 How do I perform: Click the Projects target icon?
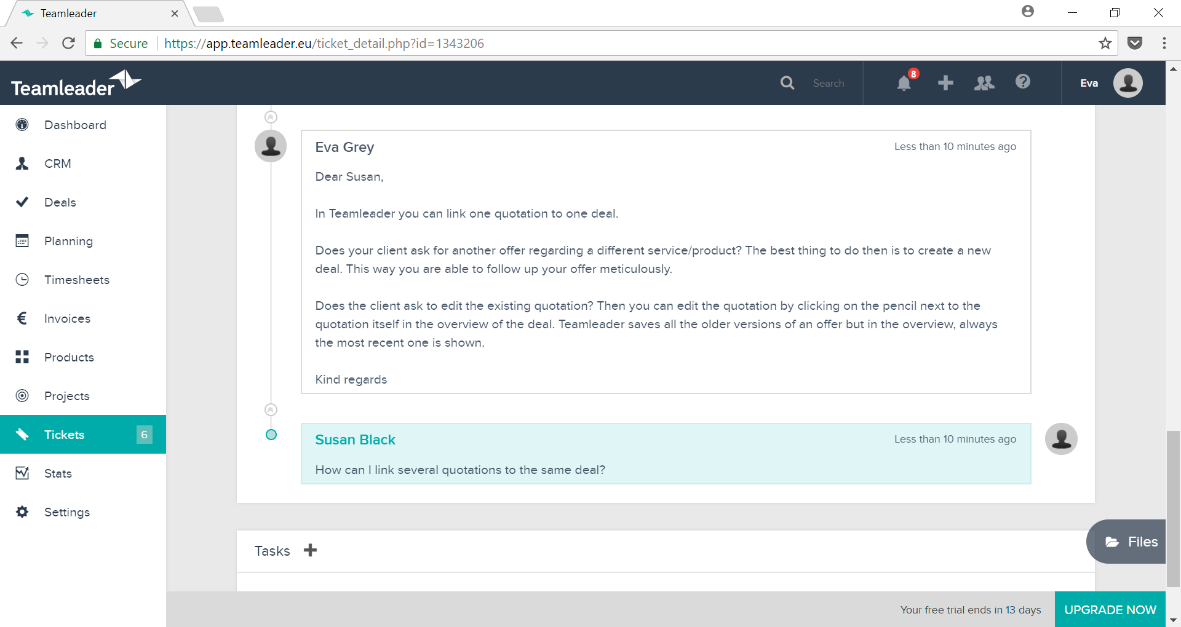click(22, 396)
